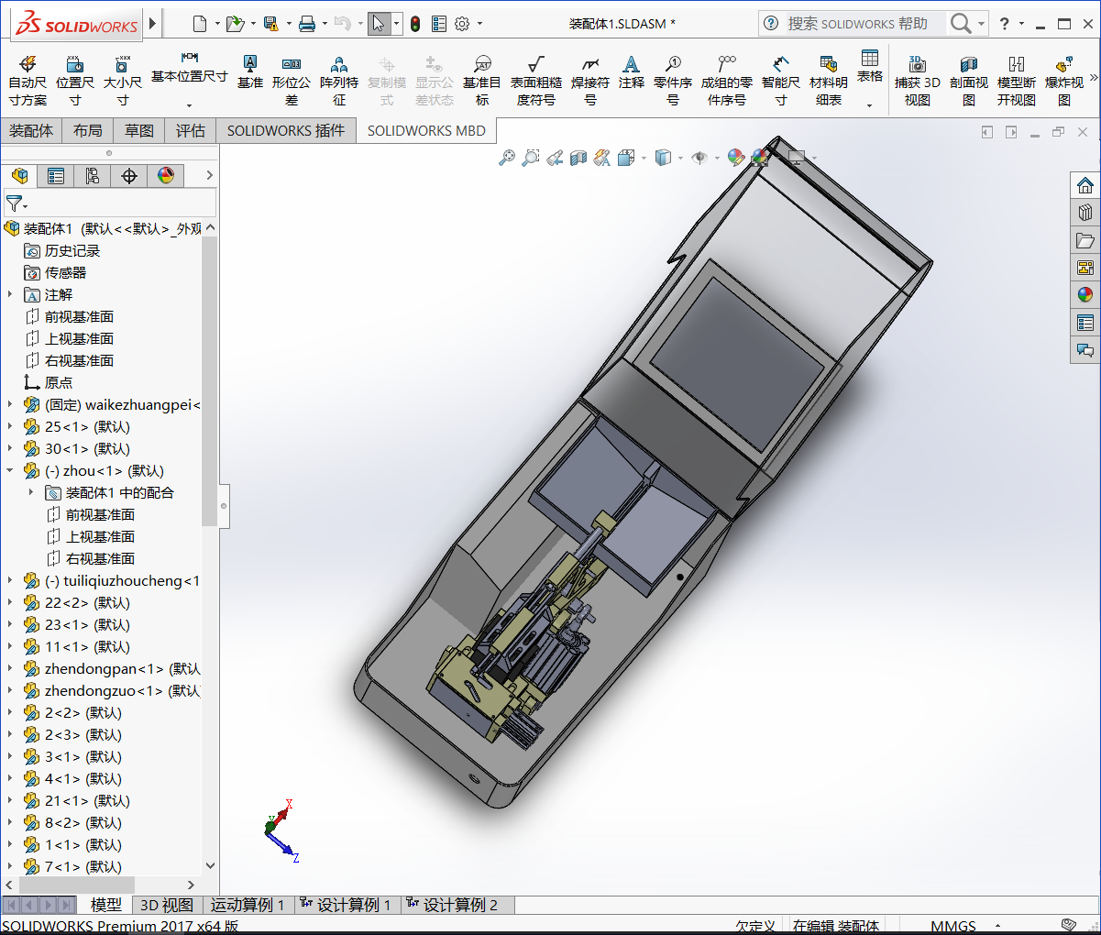Select Size Dimension (大小尺寸) tool
This screenshot has height=935, width=1101.
click(122, 81)
